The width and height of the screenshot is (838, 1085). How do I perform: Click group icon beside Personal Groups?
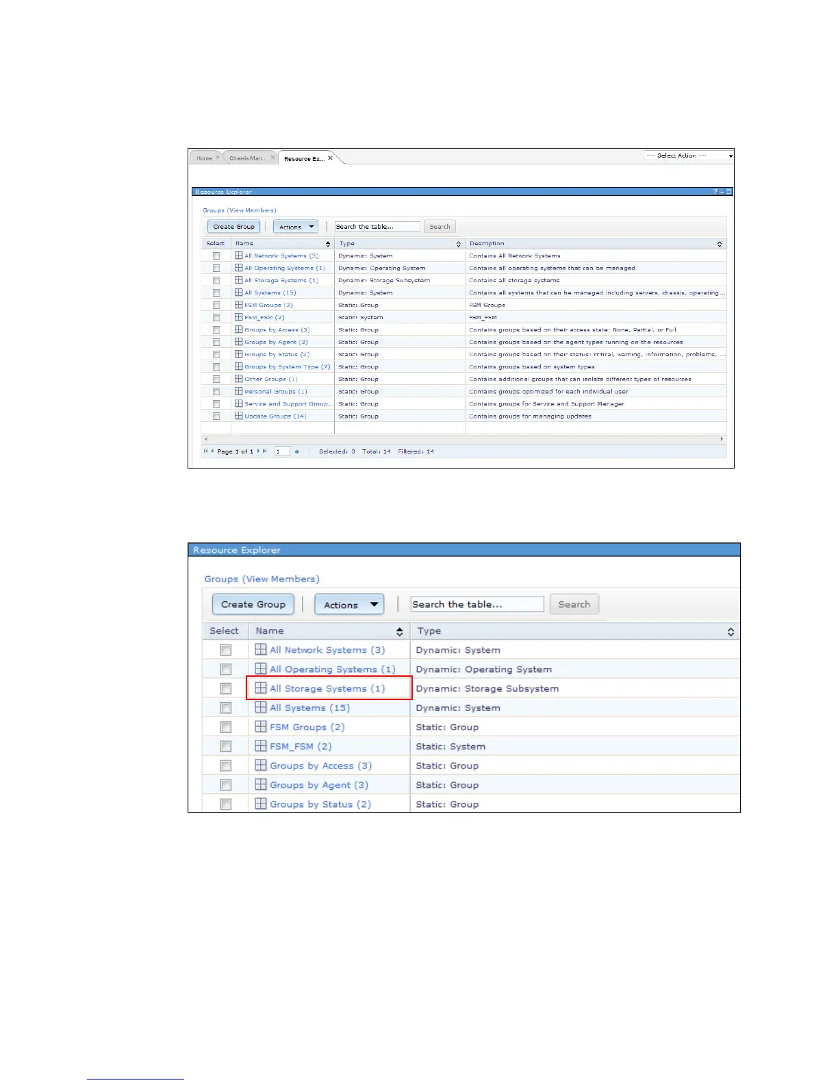pos(238,391)
